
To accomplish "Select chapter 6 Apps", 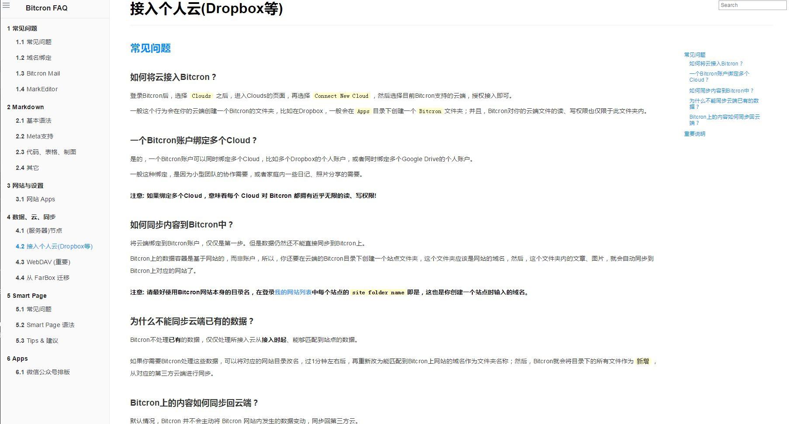I will (x=17, y=359).
